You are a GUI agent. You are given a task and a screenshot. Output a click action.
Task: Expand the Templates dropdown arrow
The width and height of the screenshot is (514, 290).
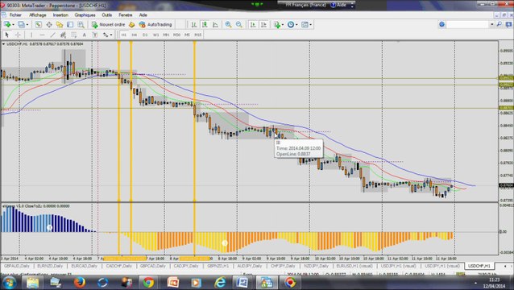(310, 25)
